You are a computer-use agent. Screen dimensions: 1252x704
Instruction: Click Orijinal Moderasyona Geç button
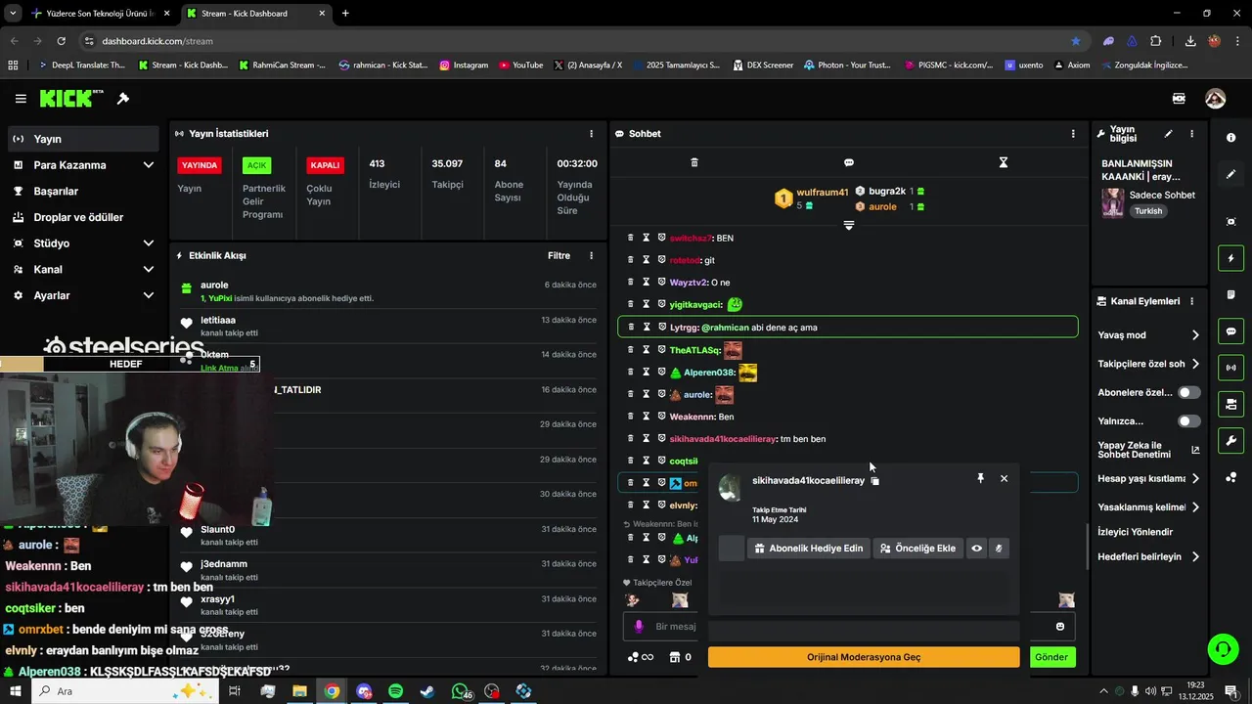point(864,657)
